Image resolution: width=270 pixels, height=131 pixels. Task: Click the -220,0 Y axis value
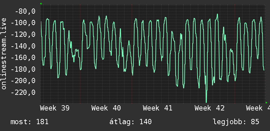[x=23, y=93]
